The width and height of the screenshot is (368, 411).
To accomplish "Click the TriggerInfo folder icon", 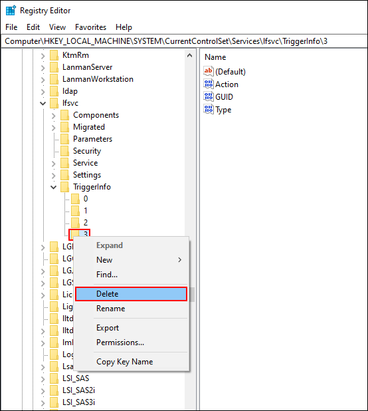I will (x=64, y=187).
